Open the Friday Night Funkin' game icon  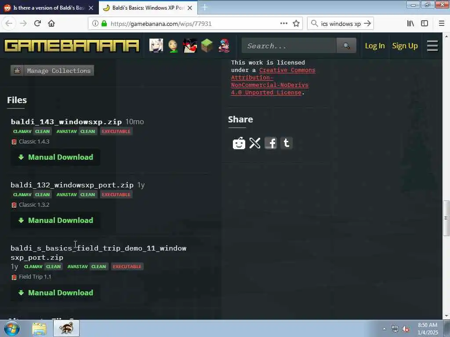224,46
